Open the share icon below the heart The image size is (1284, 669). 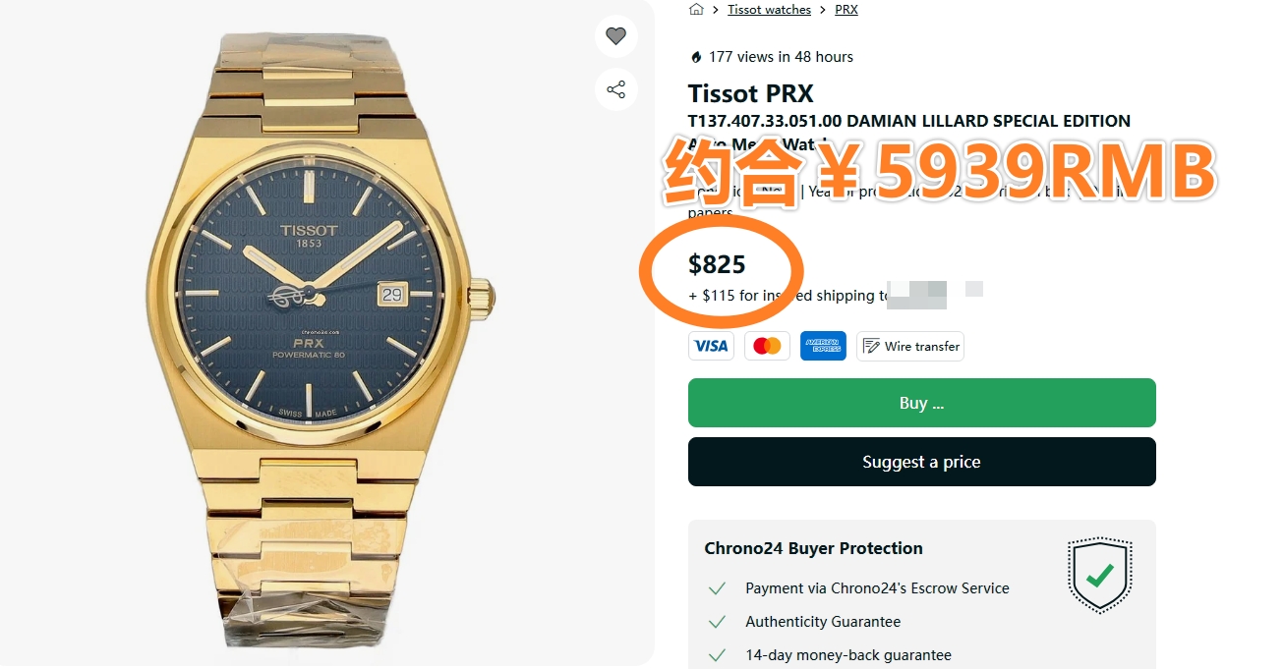(616, 90)
